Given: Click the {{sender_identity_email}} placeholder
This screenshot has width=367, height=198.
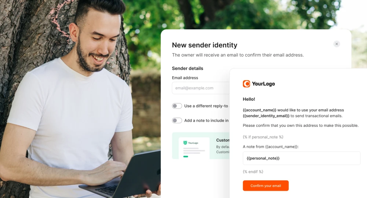Looking at the screenshot, I should point(266,116).
